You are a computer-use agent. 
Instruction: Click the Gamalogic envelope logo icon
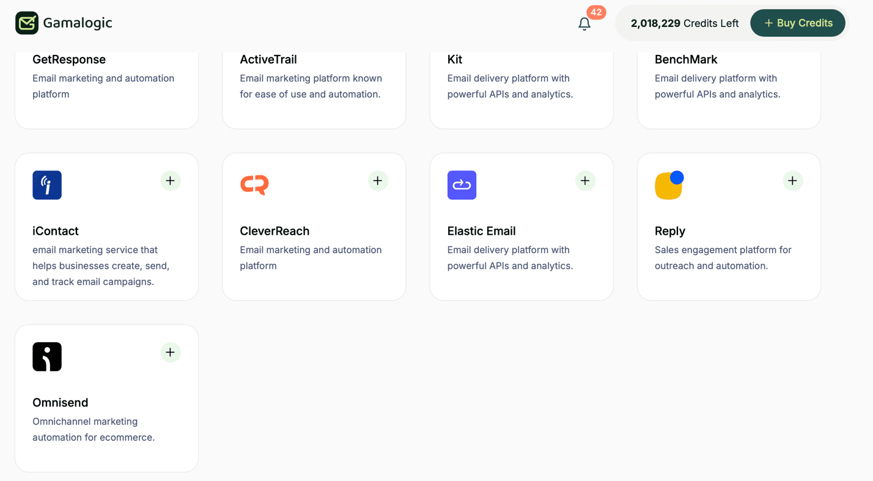27,23
